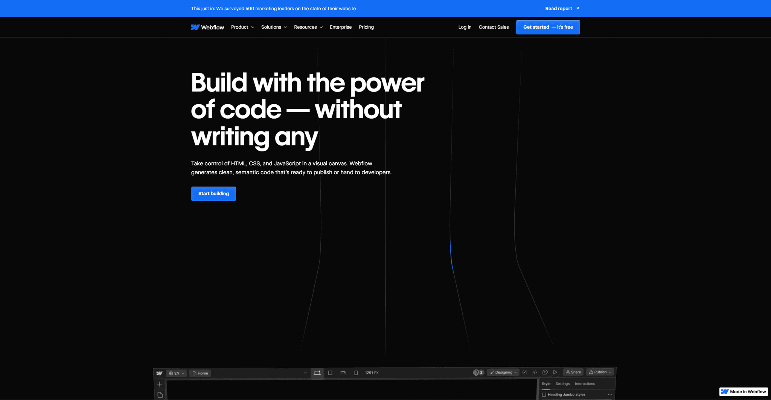Click the Made in Webflow badge

(744, 392)
